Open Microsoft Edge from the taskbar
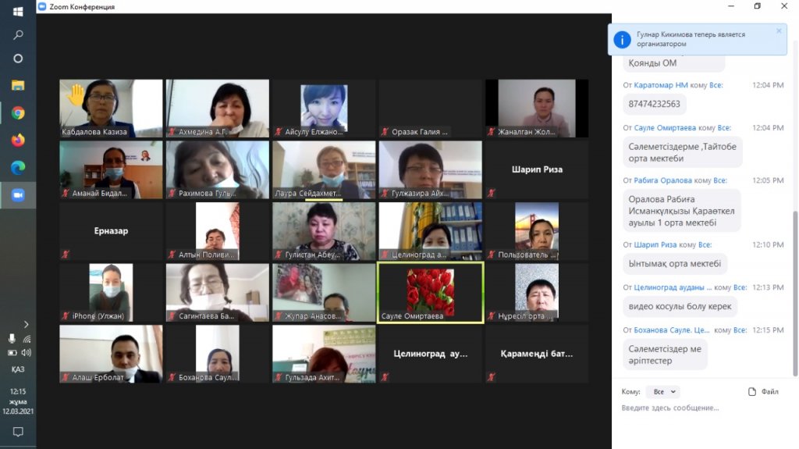This screenshot has width=799, height=449. pos(17,167)
